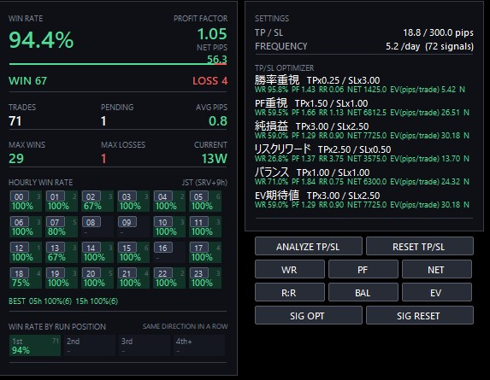Image resolution: width=490 pixels, height=380 pixels.
Task: Click the 3rd run position cell
Action: 144,345
